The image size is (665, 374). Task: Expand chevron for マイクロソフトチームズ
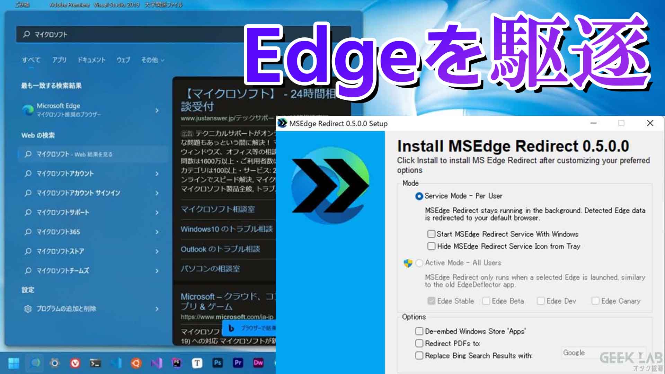157,270
